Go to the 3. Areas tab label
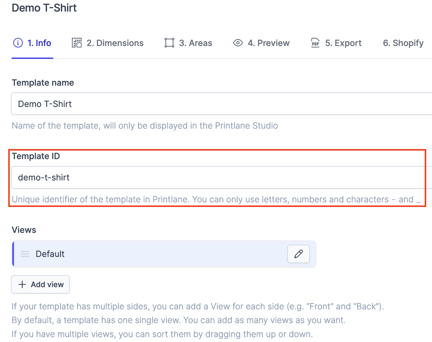This screenshot has height=342, width=432. click(x=196, y=43)
